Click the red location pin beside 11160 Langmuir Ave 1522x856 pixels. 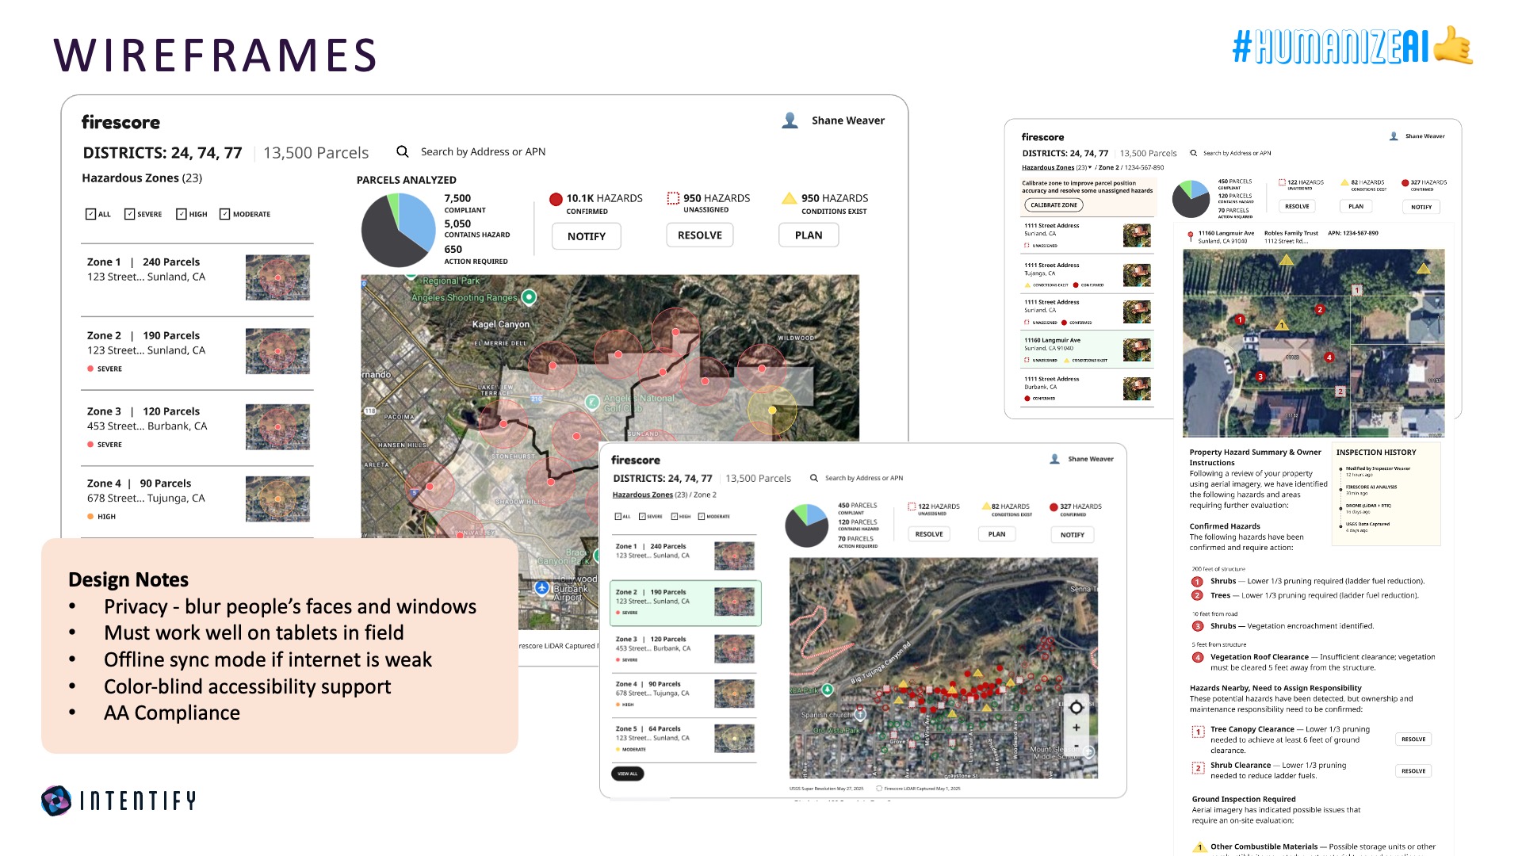pyautogui.click(x=1190, y=236)
